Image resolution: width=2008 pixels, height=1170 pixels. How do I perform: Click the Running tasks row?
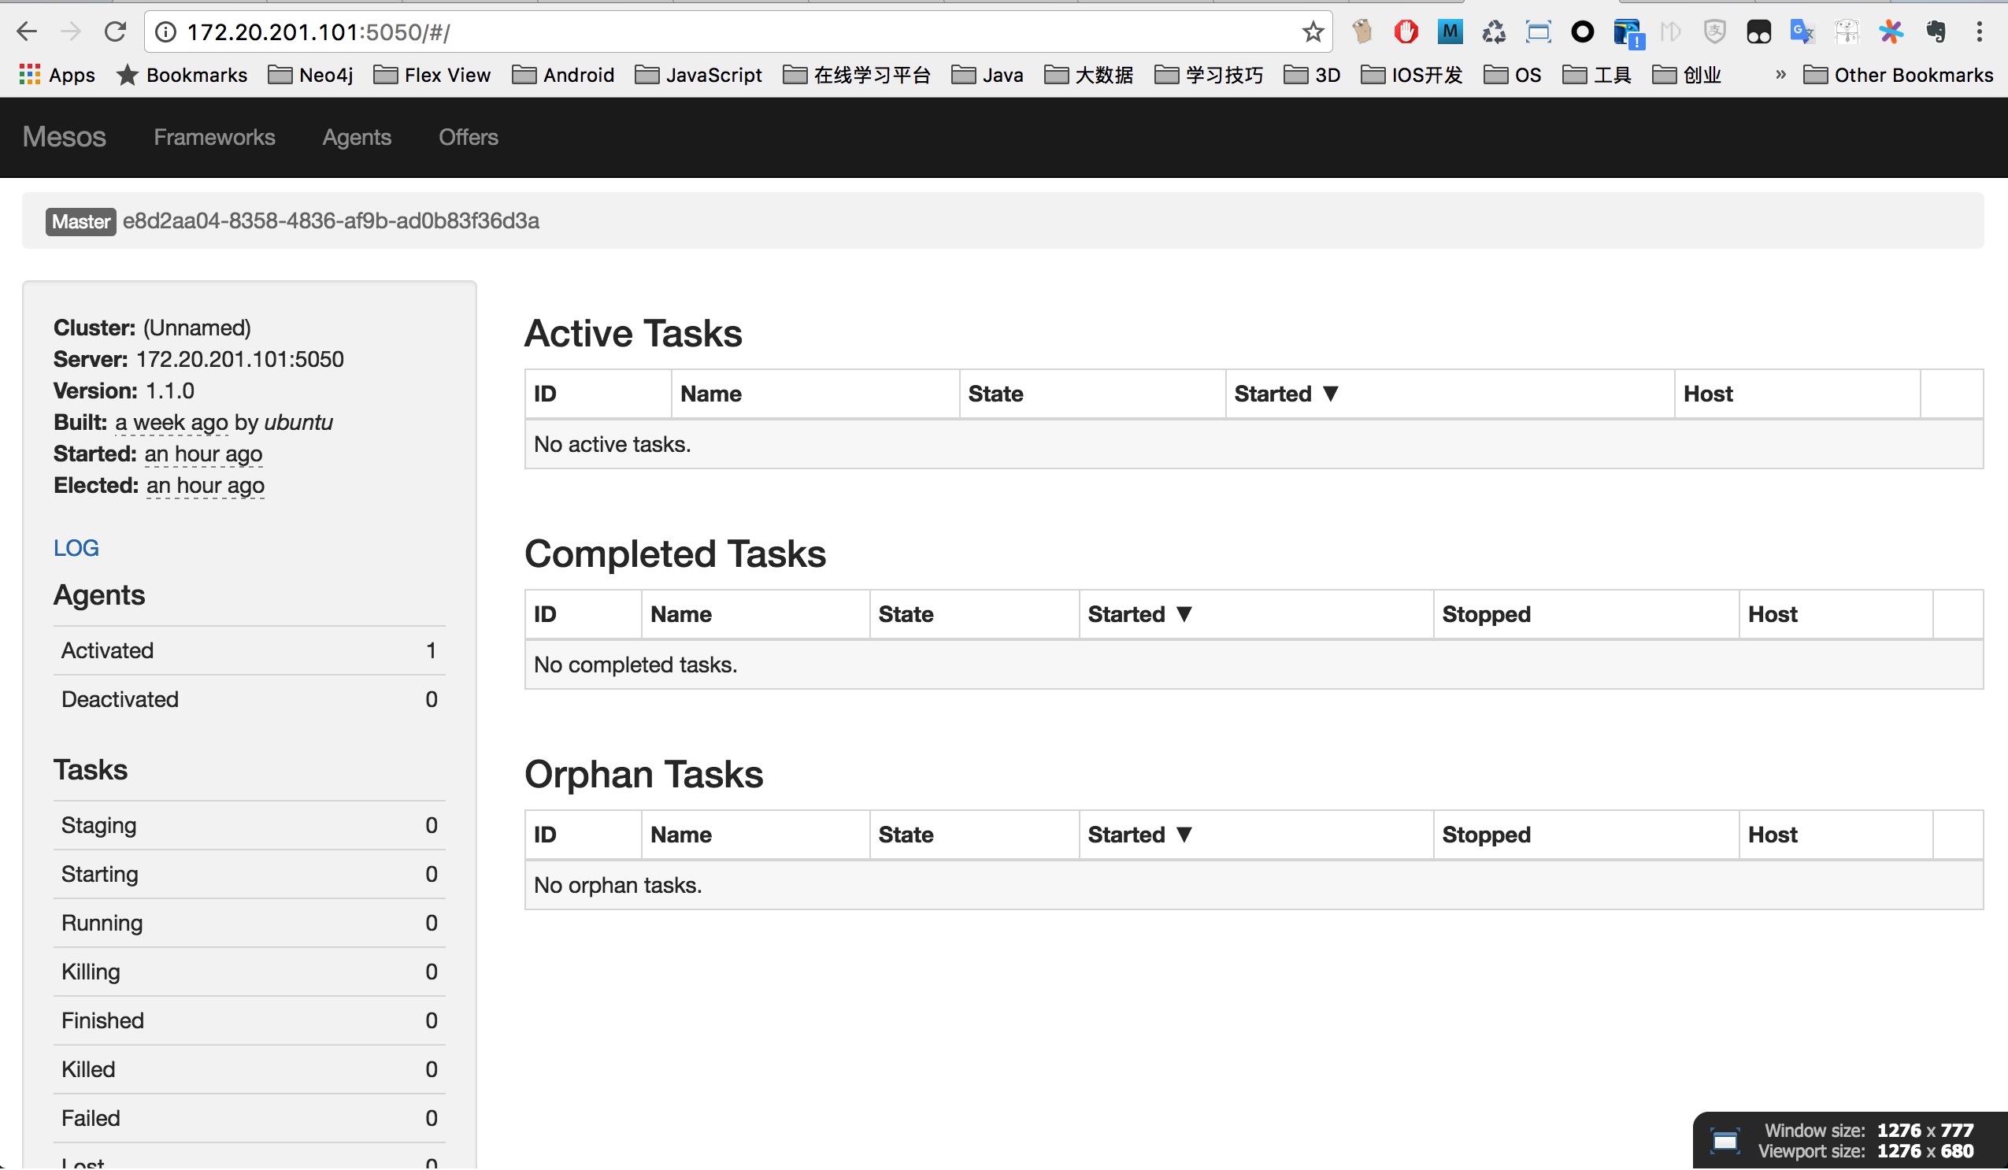[x=250, y=923]
